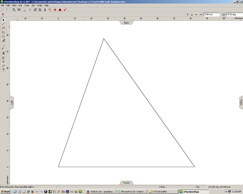Click the mm units toolbar icon
This screenshot has height=194, width=243.
coord(40,10)
